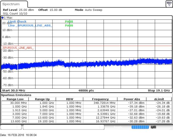
Task: Click the small empty status field at bottom left
Action: pyautogui.click(x=11, y=127)
